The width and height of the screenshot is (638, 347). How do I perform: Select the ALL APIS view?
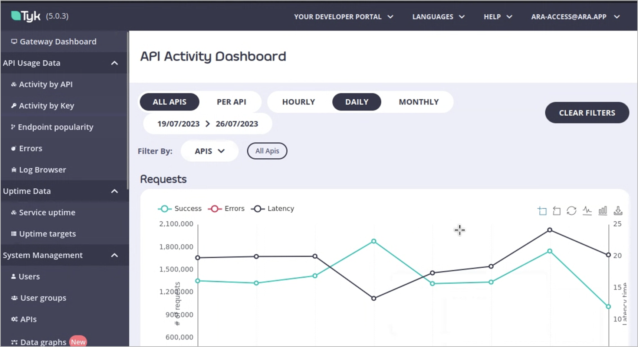(x=170, y=102)
